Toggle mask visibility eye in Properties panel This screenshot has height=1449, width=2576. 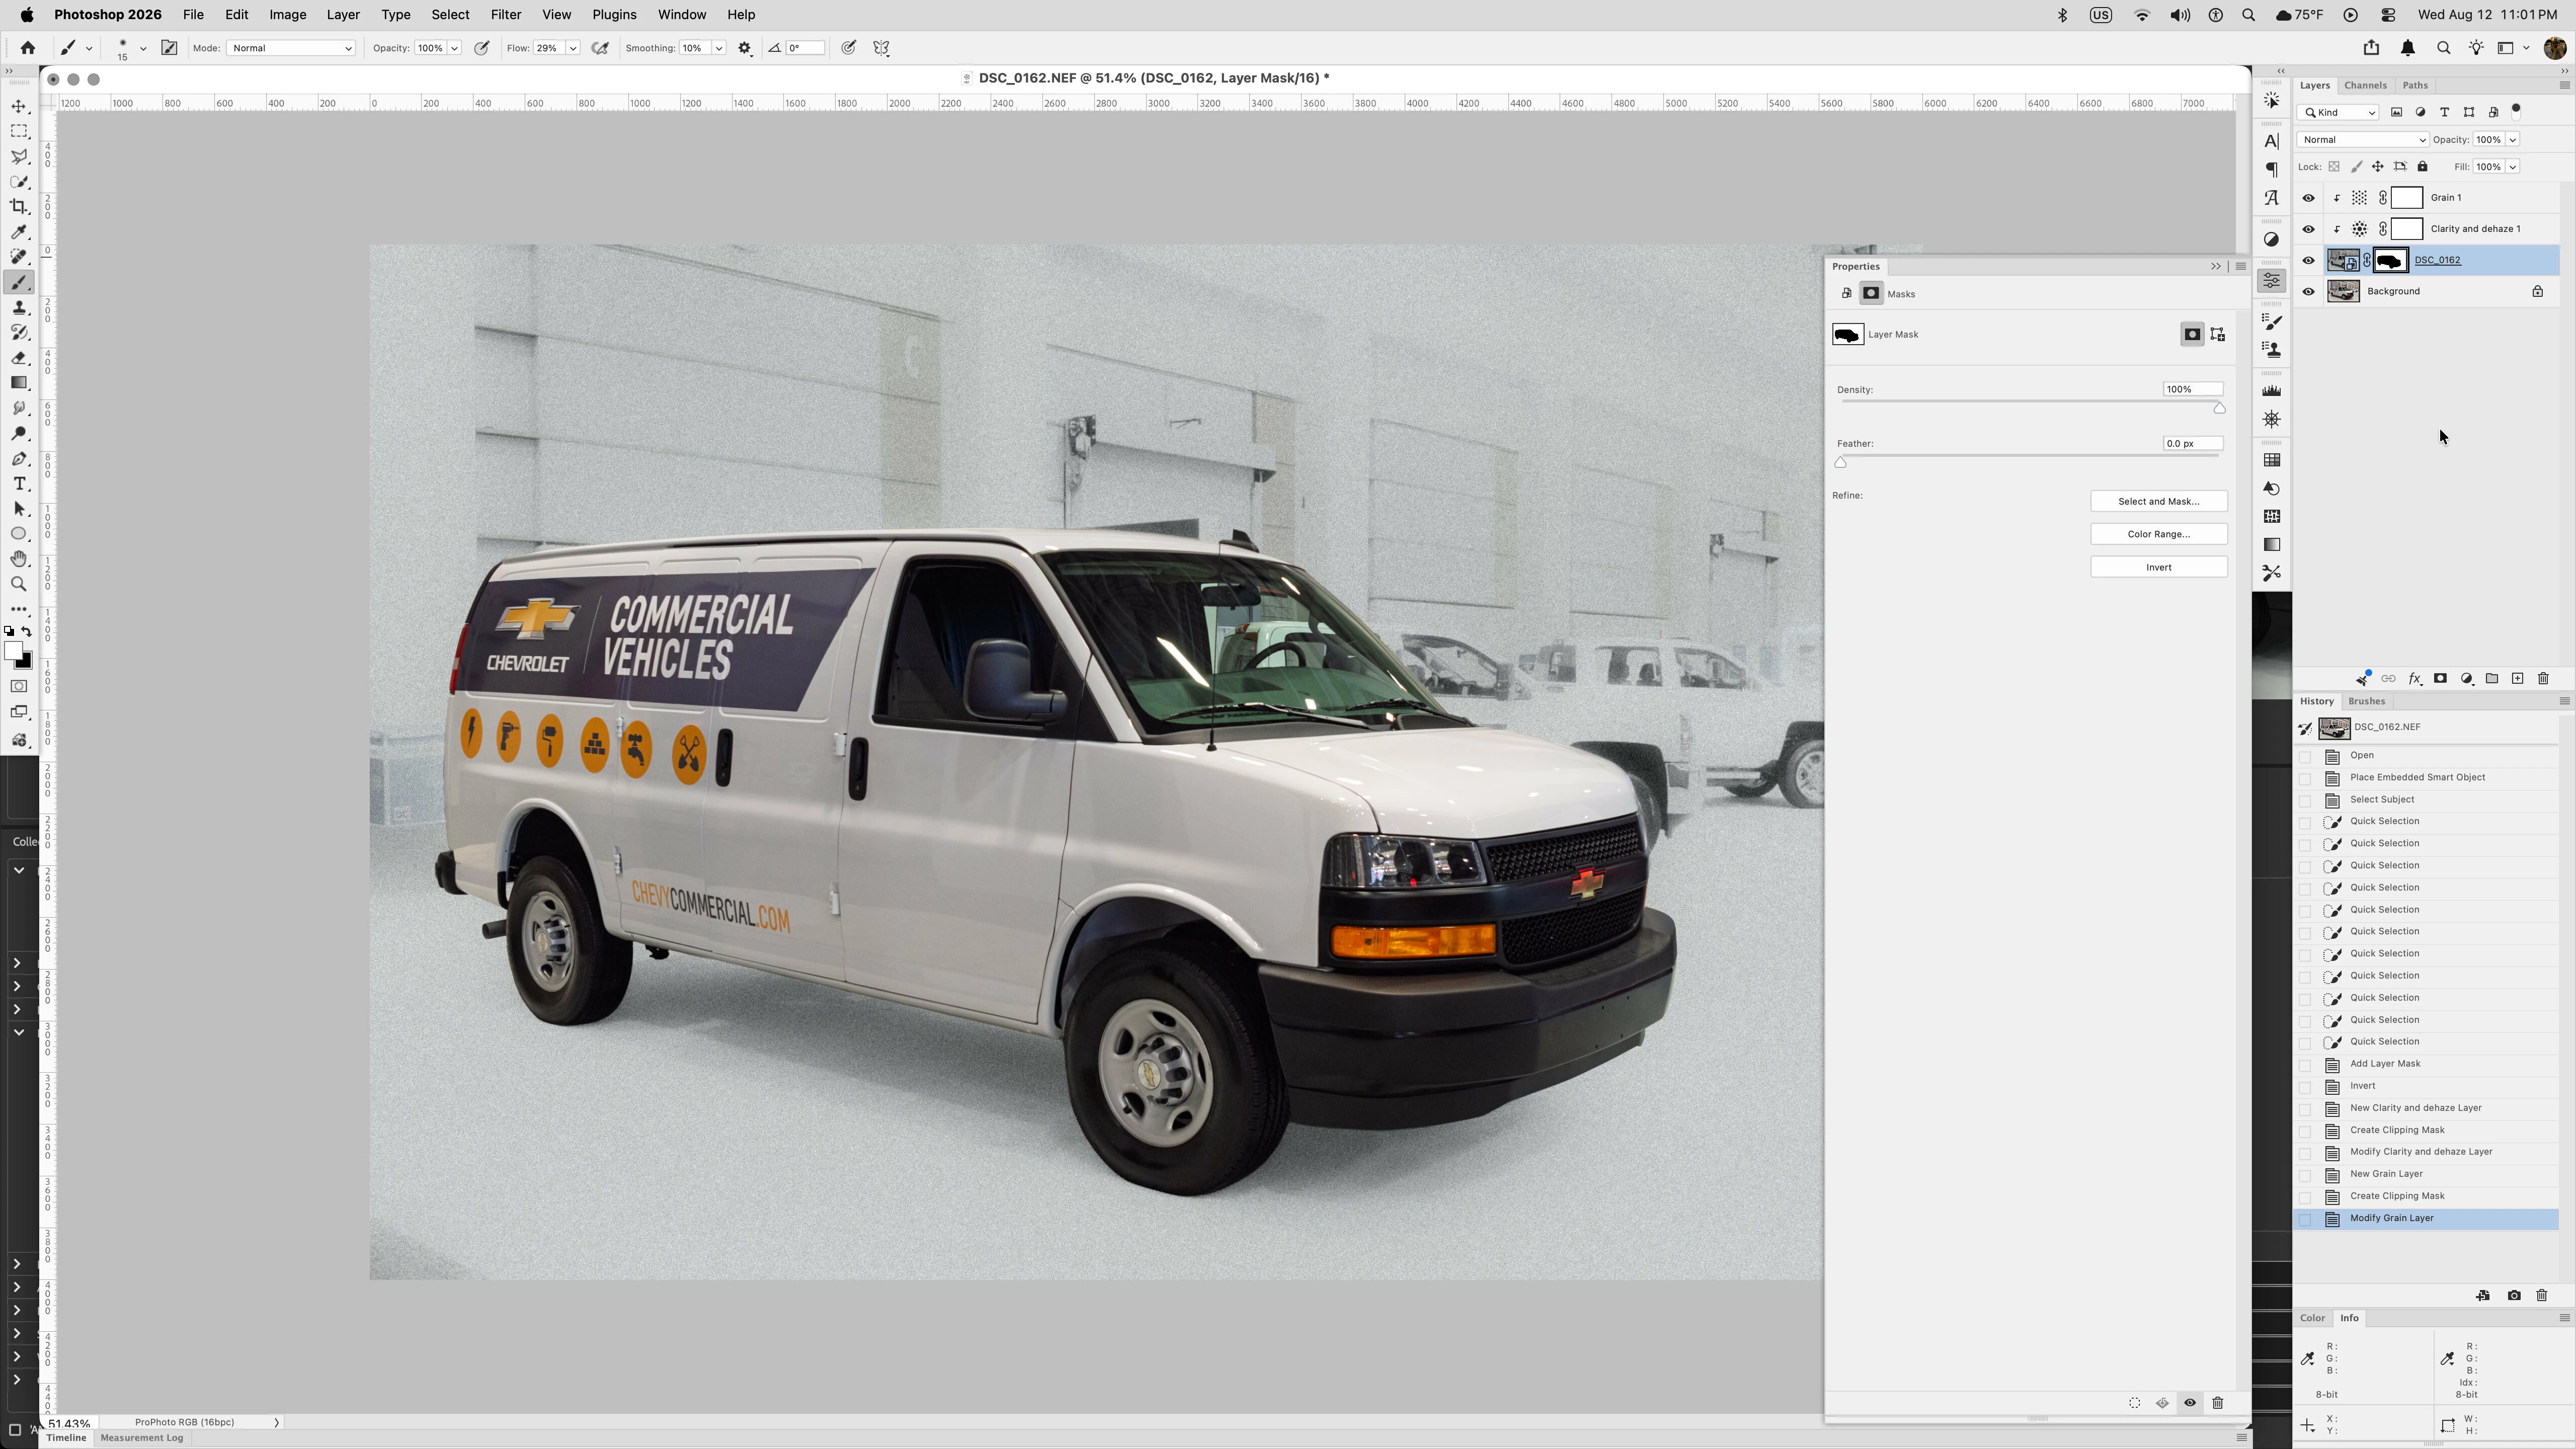(x=2190, y=1404)
